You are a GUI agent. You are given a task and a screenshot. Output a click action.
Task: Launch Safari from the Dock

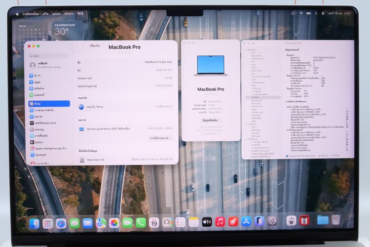(61, 223)
